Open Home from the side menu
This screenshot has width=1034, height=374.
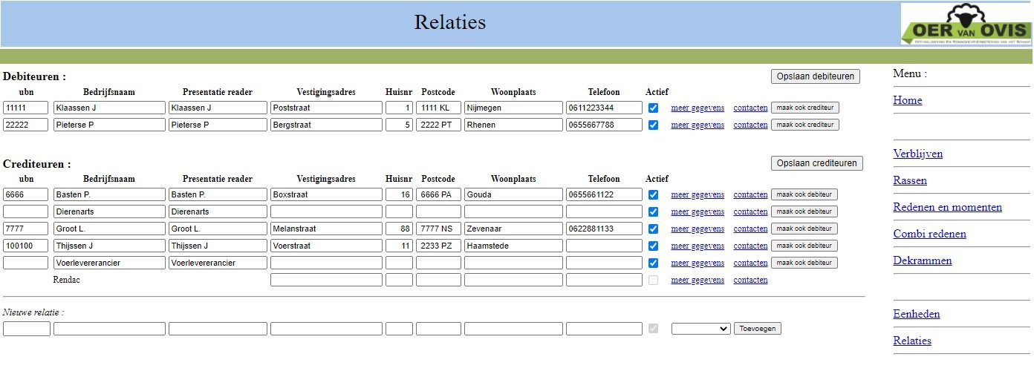click(907, 100)
